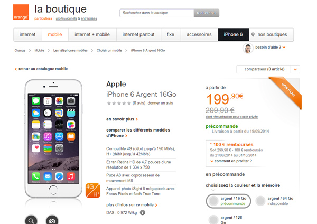Click the help advisor avatar icon
The width and height of the screenshot is (317, 224).
coord(248,48)
